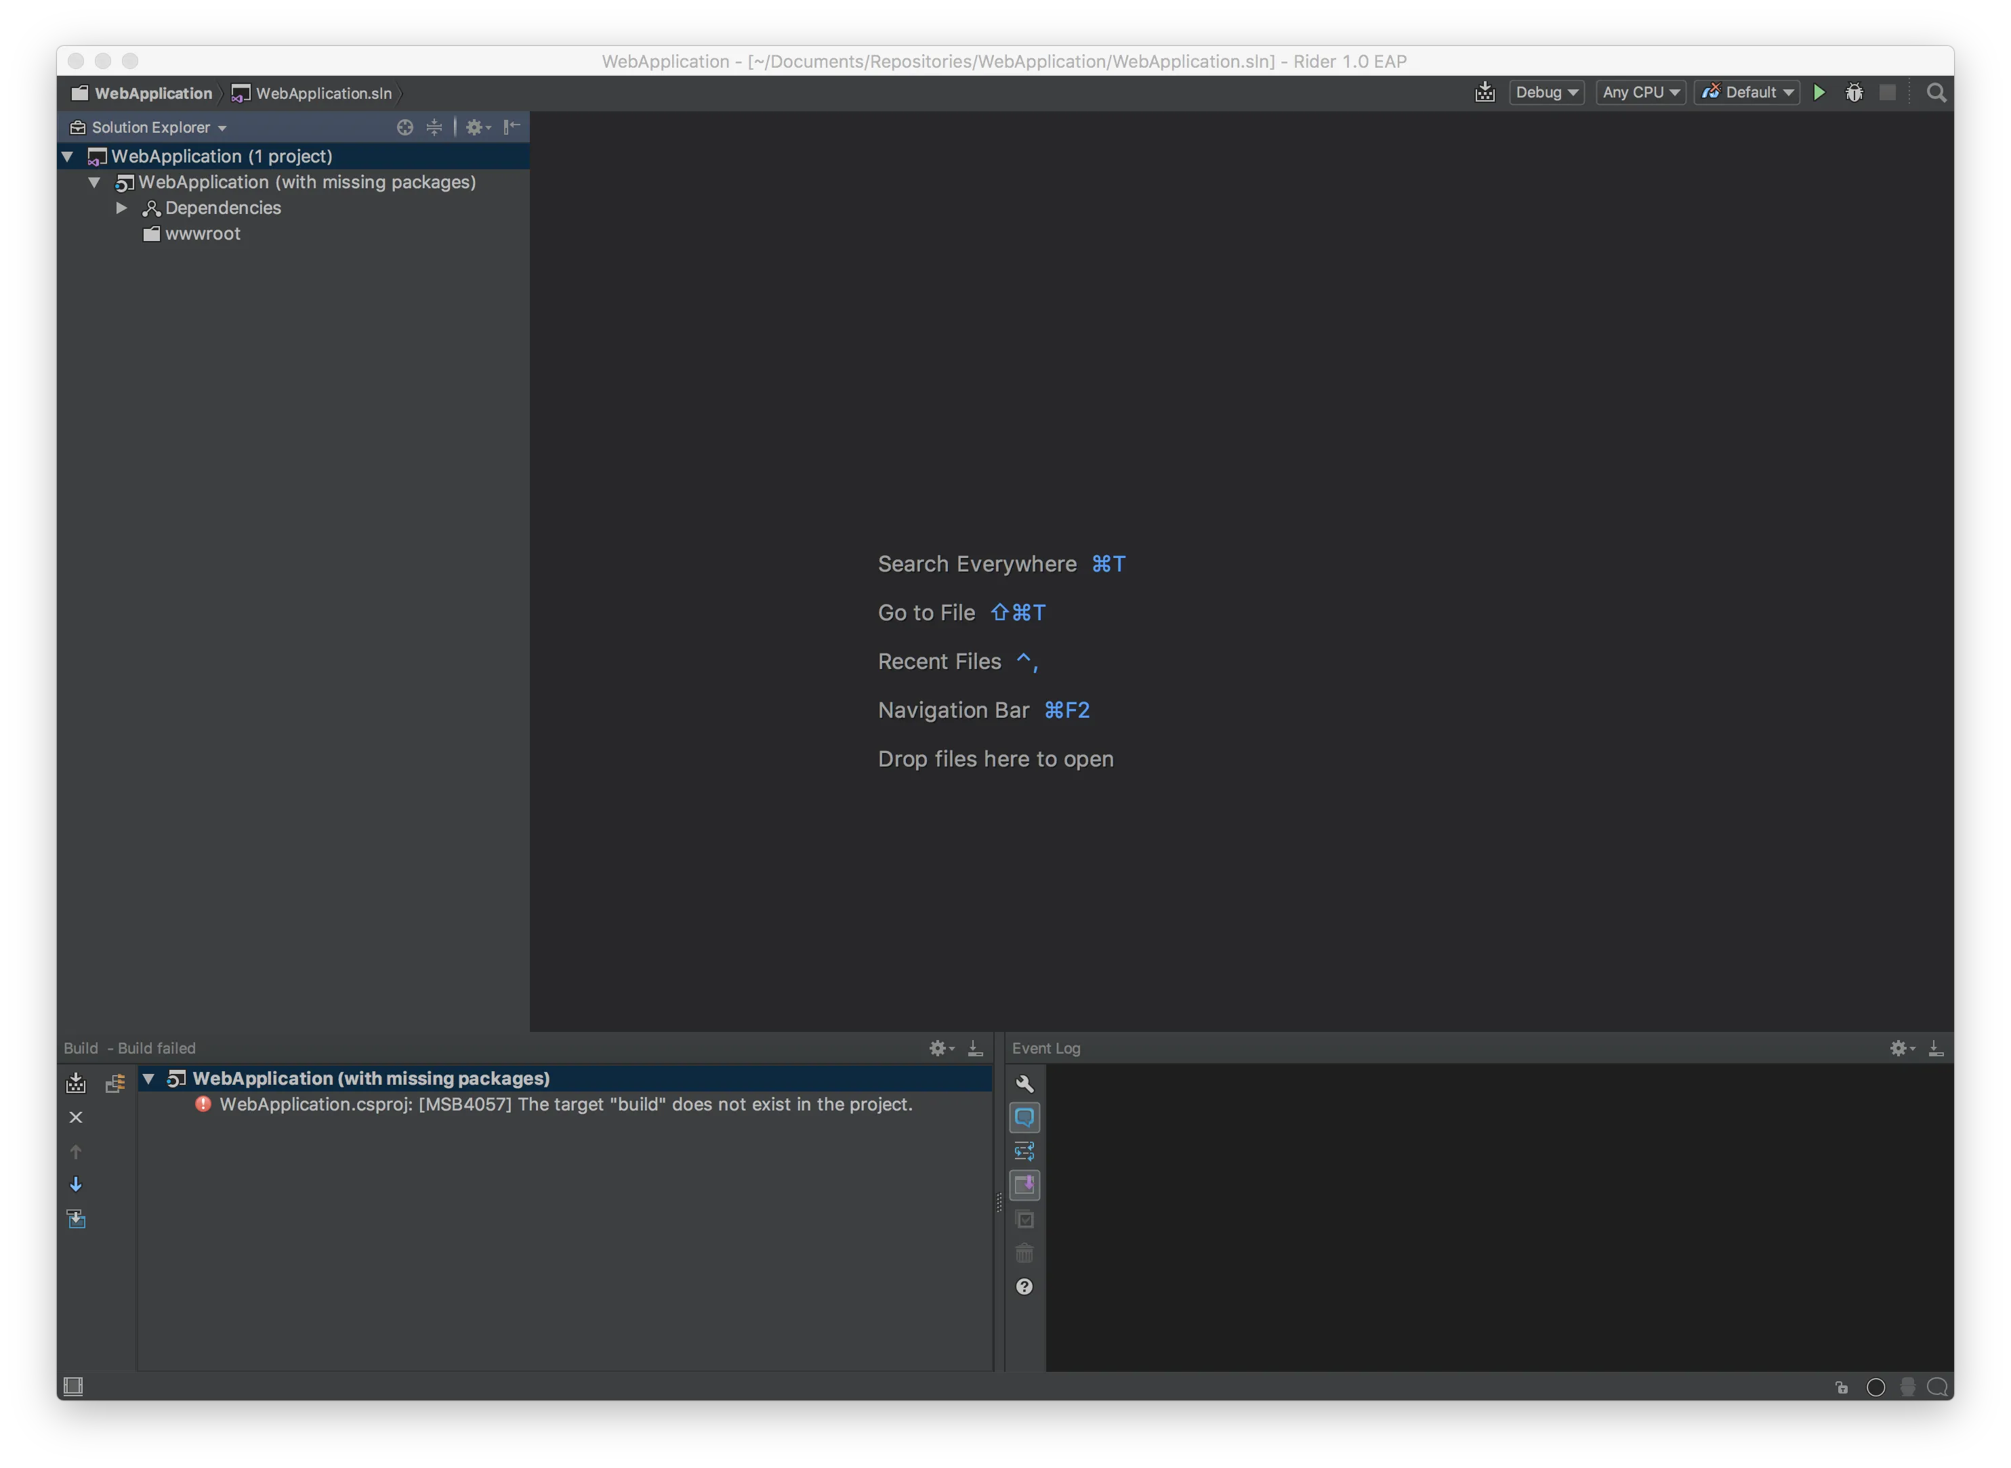Click the Build Solution toolbar icon
Image resolution: width=2011 pixels, height=1468 pixels.
tap(1485, 92)
